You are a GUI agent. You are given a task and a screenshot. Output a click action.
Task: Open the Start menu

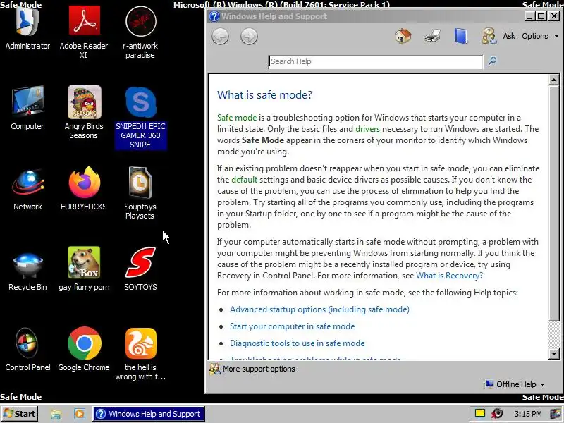tap(20, 414)
